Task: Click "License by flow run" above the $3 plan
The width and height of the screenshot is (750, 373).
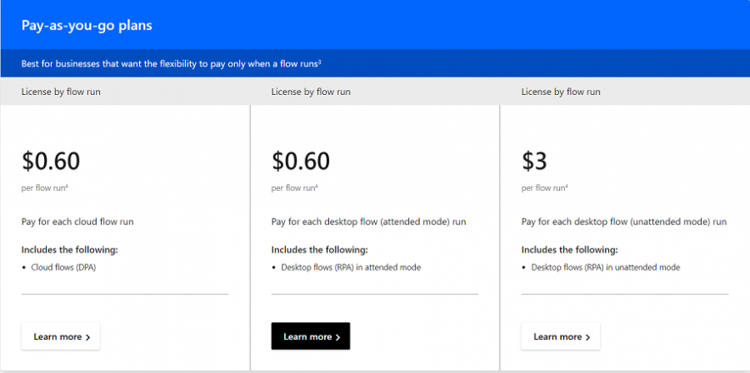Action: 560,92
